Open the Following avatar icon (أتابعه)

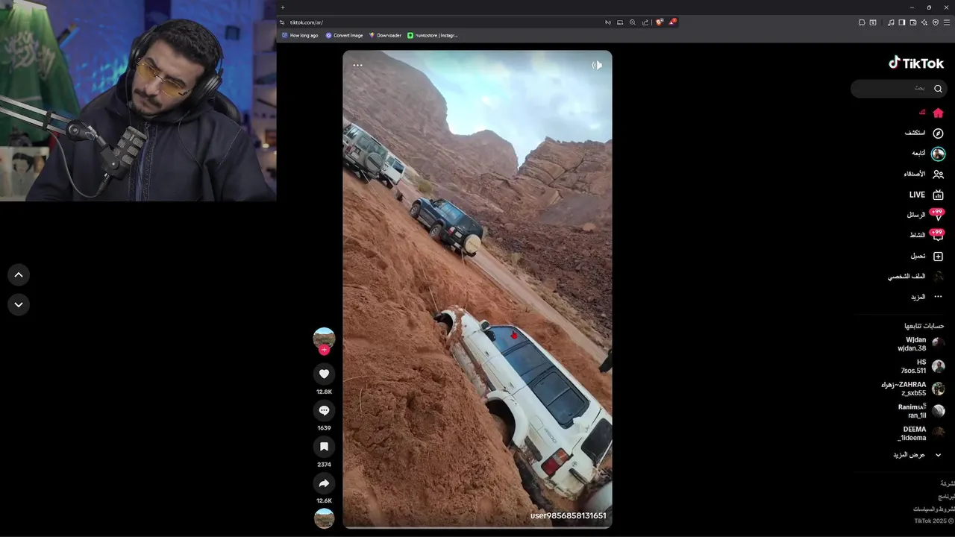(x=938, y=154)
